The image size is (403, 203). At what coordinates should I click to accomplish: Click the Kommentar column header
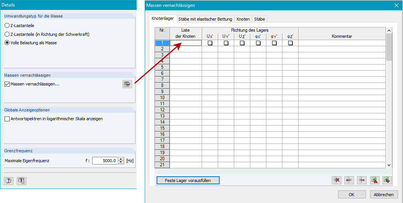[342, 34]
